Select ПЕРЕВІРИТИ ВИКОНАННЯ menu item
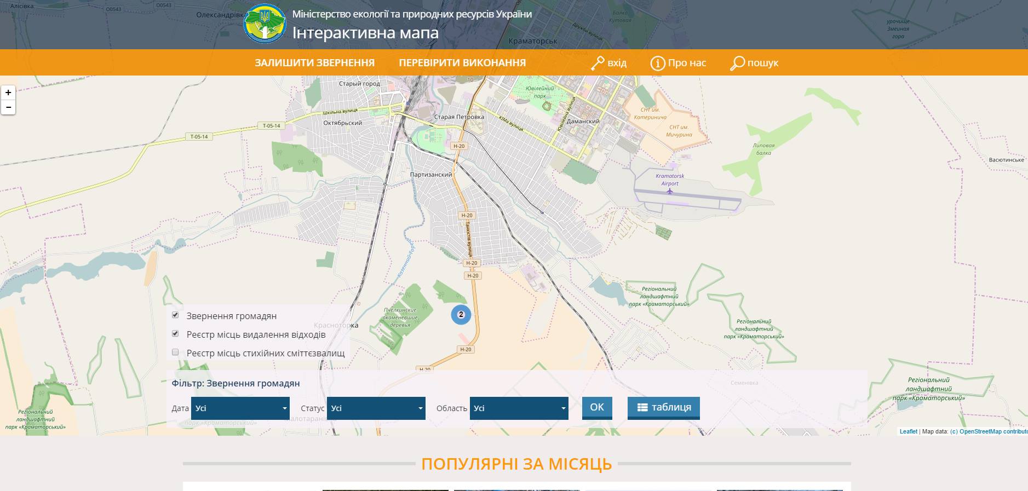The image size is (1028, 491). (x=462, y=63)
